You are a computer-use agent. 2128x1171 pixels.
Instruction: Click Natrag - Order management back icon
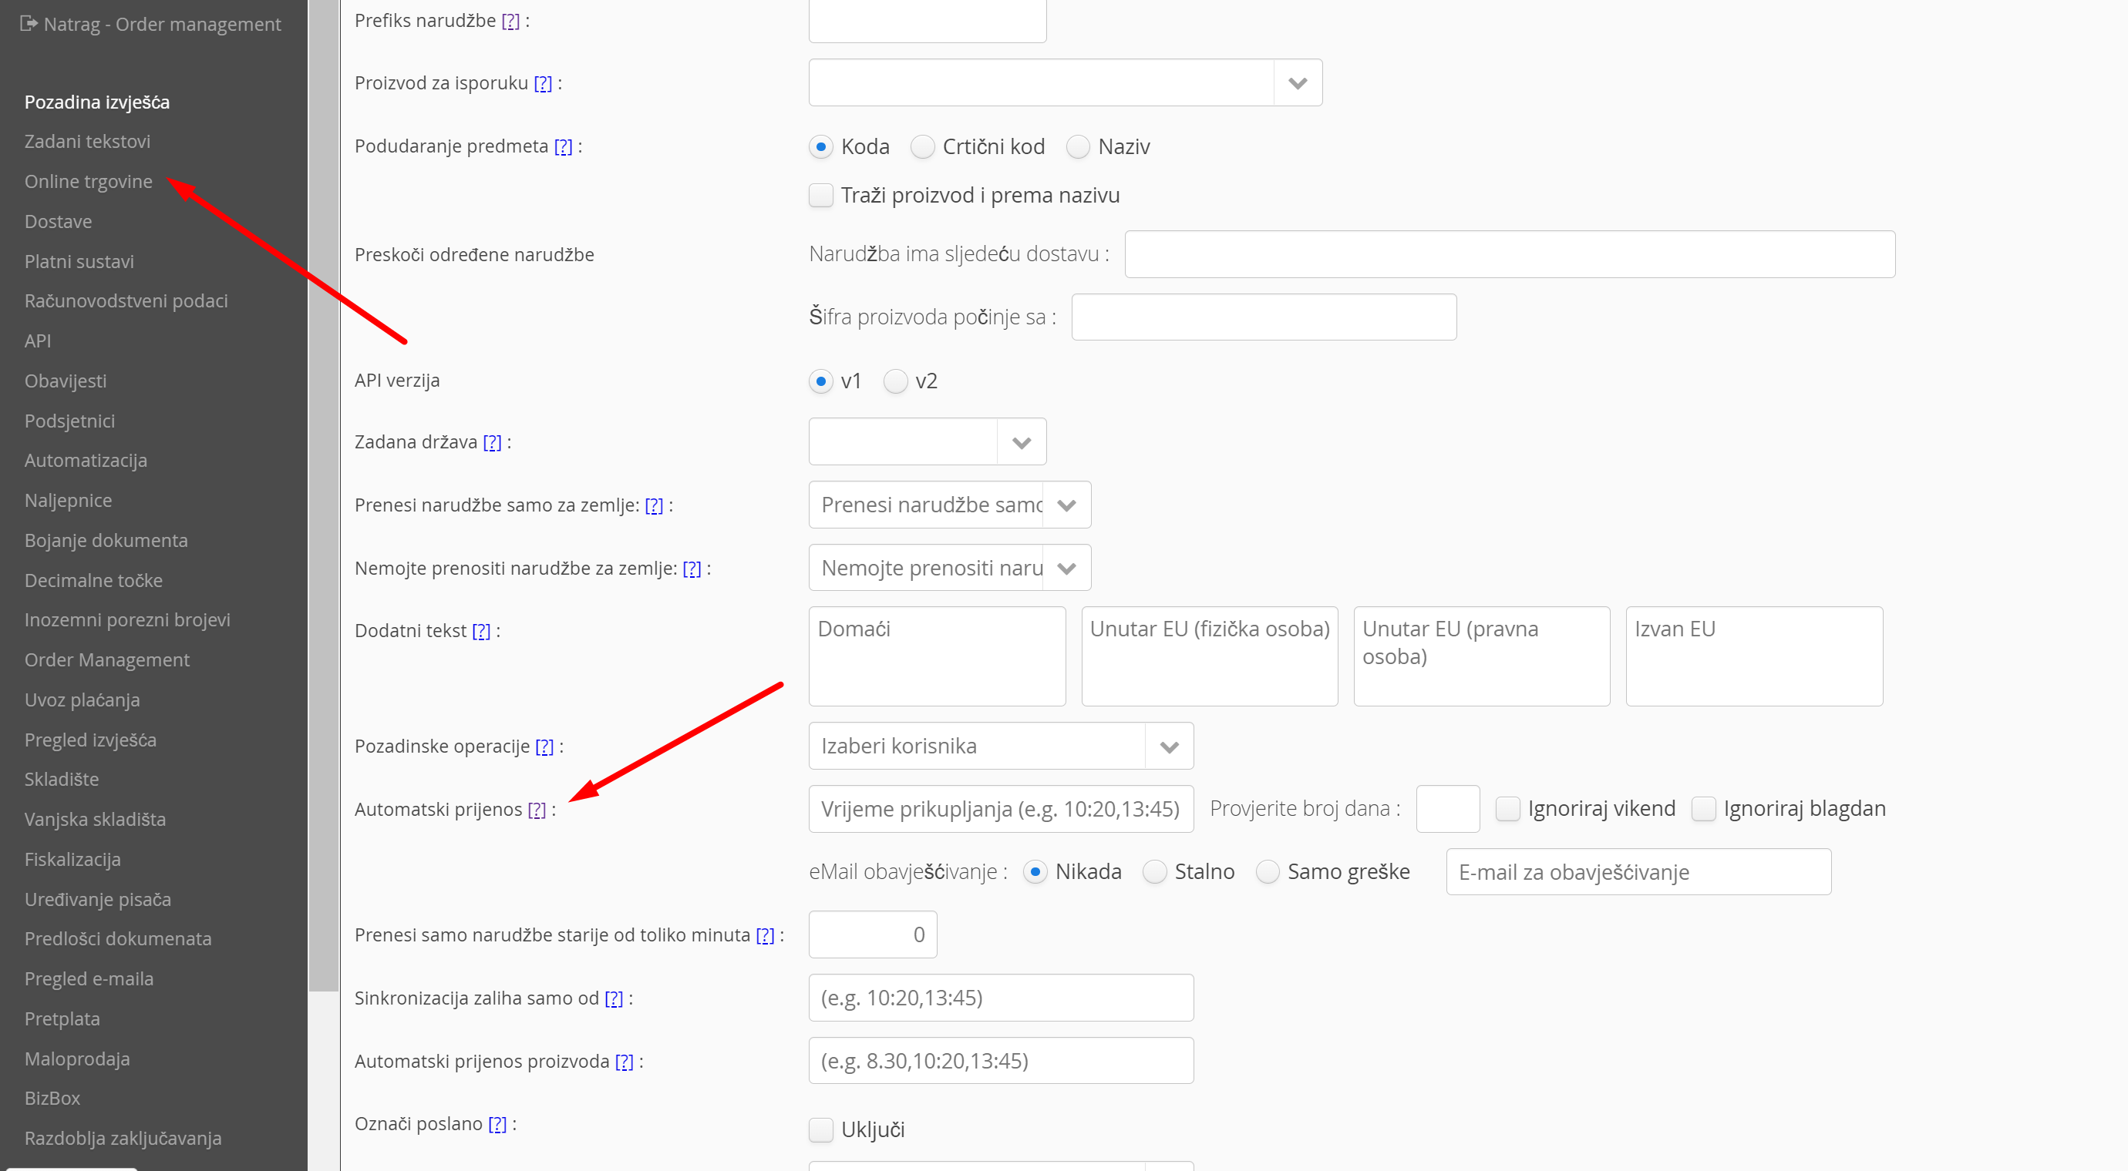click(29, 24)
